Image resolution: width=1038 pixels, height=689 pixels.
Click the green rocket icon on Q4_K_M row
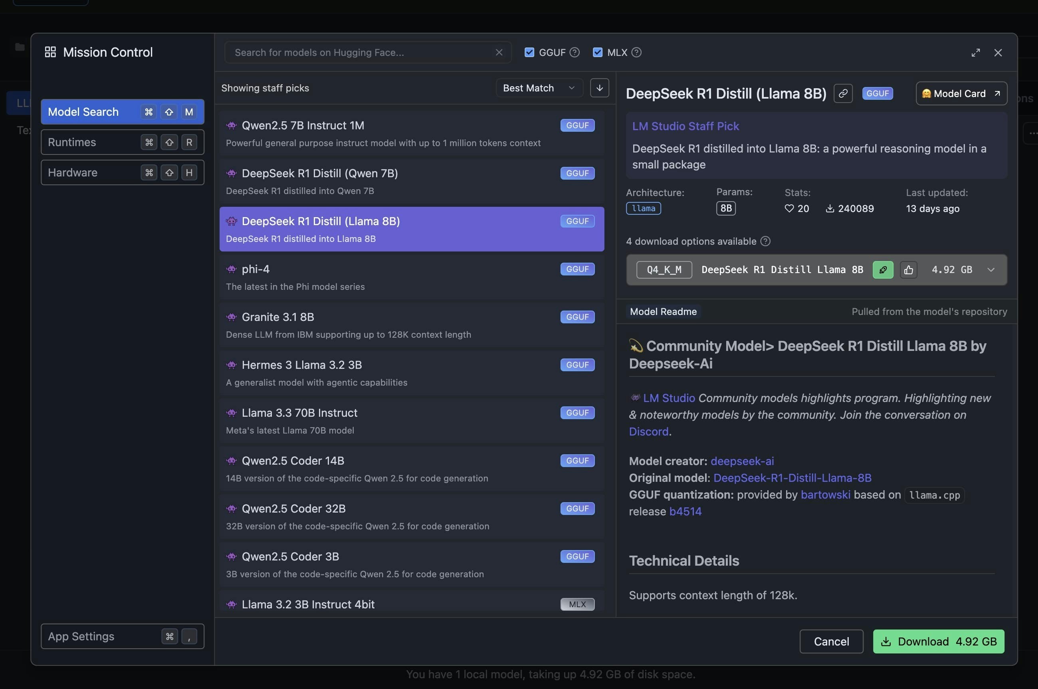pyautogui.click(x=883, y=270)
